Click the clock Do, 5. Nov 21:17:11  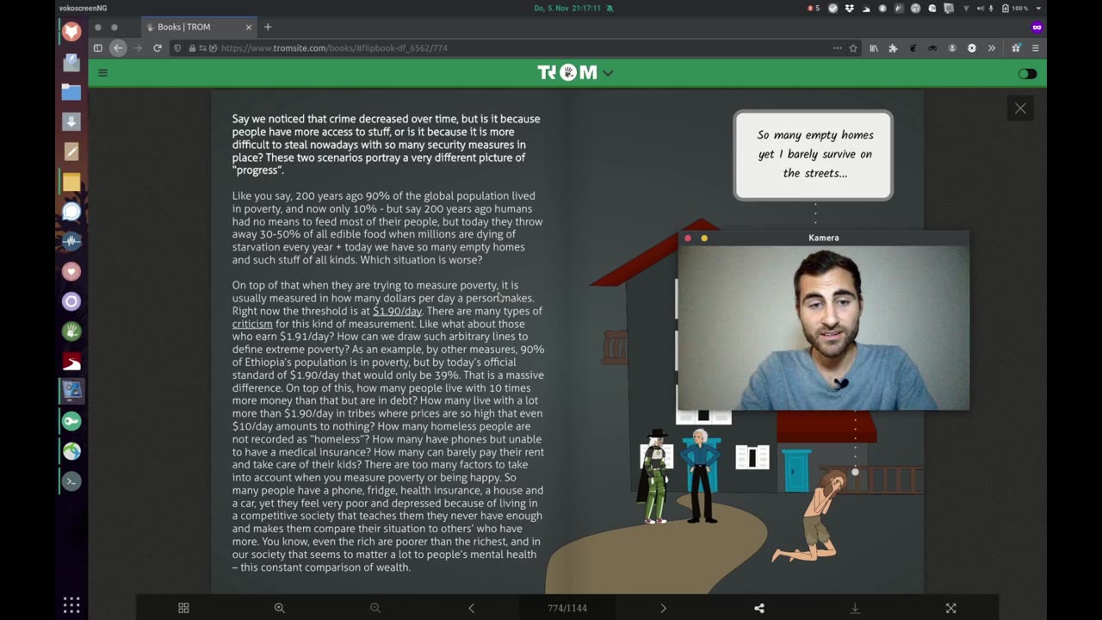[567, 8]
